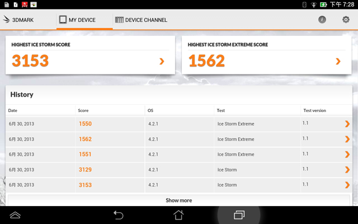Click the date in the 1551 row
Viewport: 358px width, 224px height.
click(21, 155)
